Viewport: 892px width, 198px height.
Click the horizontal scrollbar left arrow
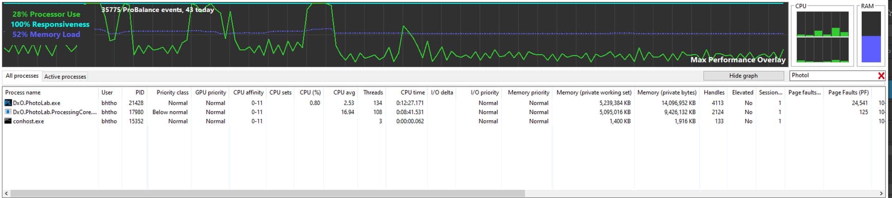pyautogui.click(x=6, y=193)
